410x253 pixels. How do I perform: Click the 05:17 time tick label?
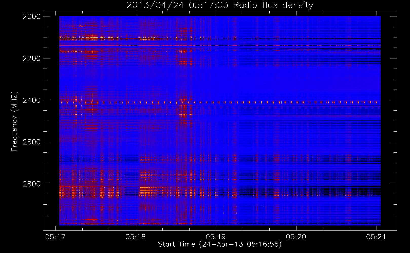click(x=55, y=237)
